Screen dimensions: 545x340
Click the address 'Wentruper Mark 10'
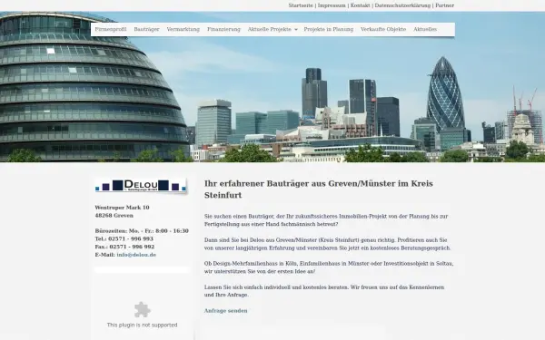click(122, 208)
